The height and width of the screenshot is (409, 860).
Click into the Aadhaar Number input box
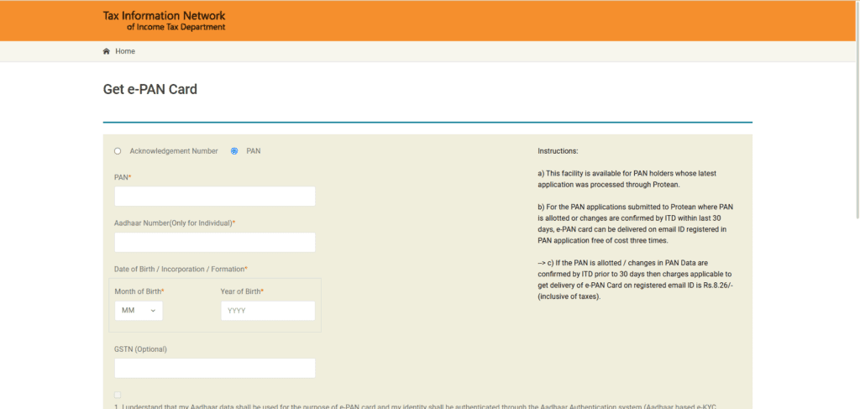pos(214,243)
